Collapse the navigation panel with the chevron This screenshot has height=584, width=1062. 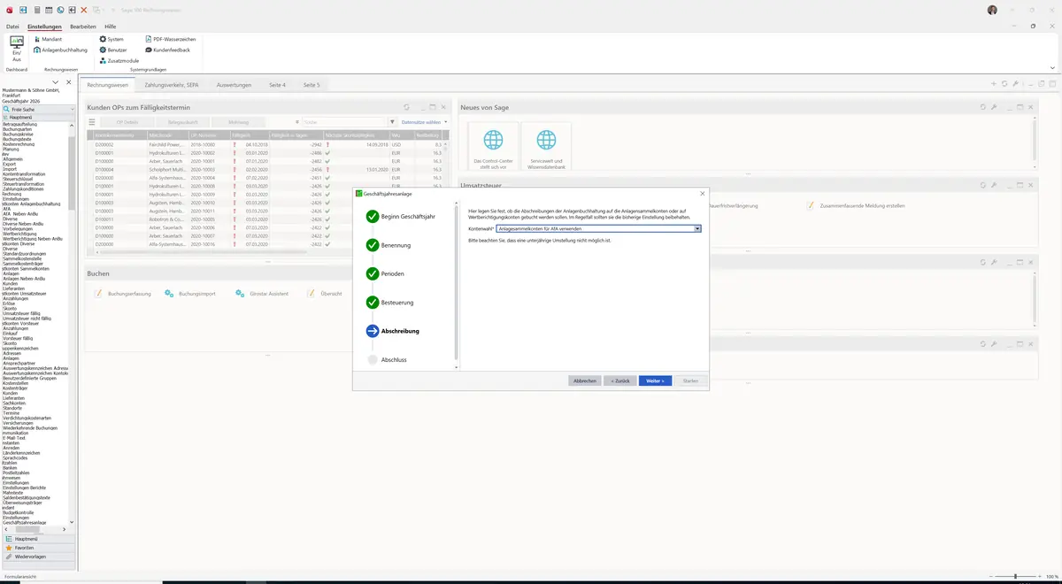point(56,82)
